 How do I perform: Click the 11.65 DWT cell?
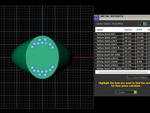141,41
